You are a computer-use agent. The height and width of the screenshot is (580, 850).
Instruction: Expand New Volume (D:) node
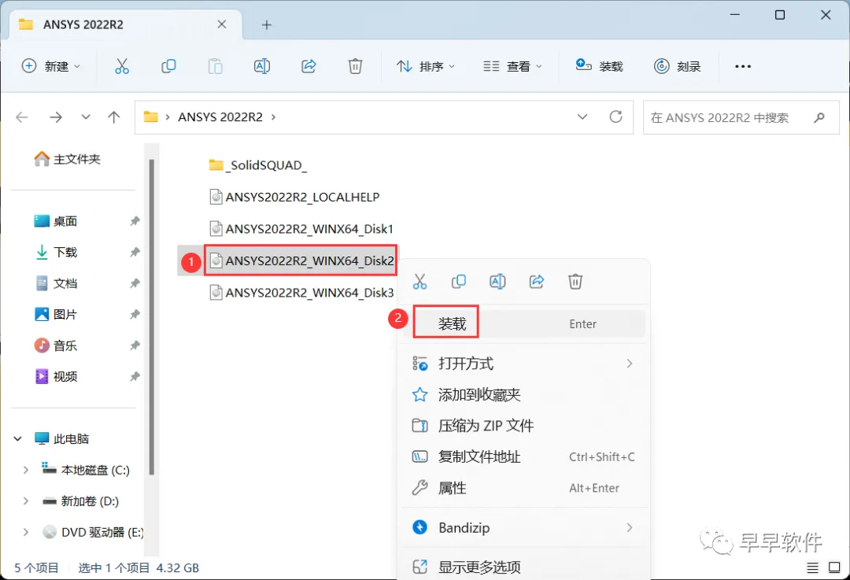click(x=25, y=501)
